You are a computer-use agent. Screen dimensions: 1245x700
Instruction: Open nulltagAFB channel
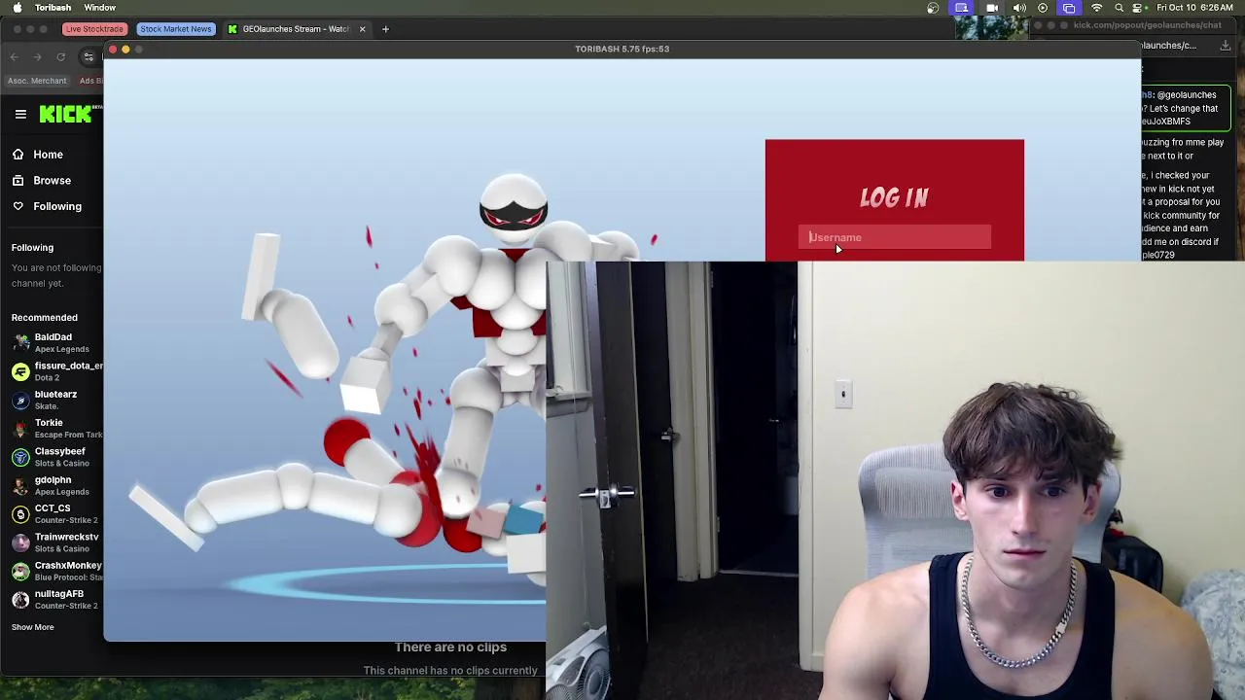(x=56, y=599)
